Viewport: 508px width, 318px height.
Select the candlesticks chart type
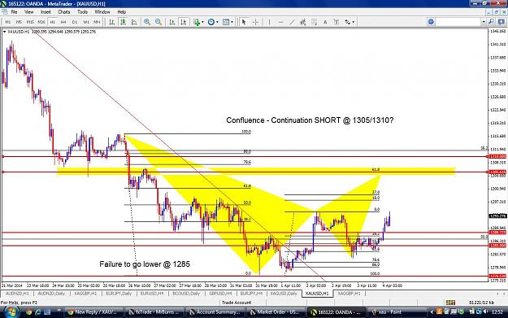tap(123, 22)
